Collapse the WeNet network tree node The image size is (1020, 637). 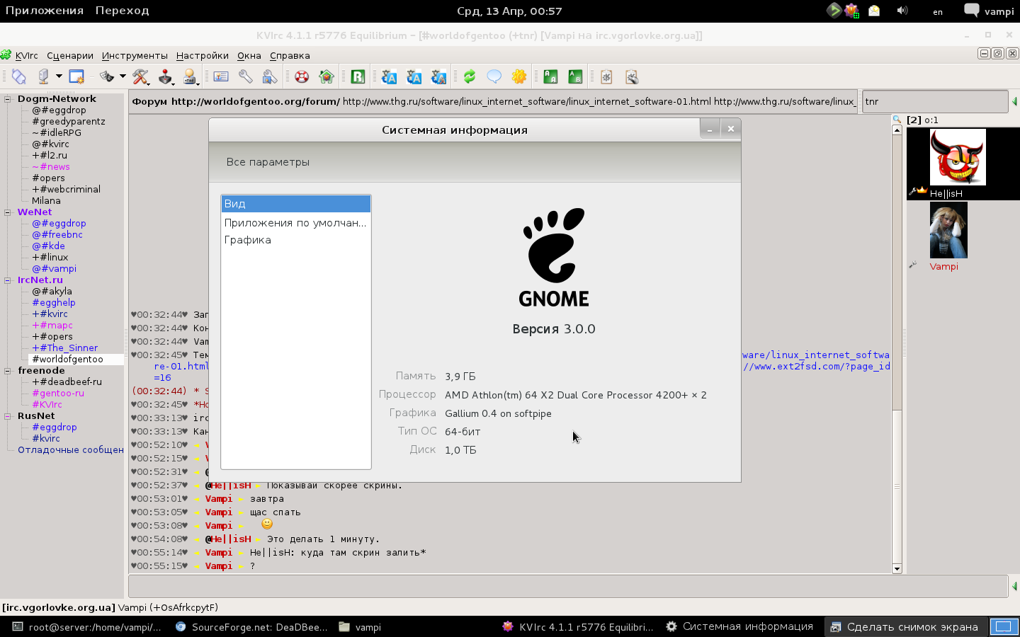pos(8,212)
